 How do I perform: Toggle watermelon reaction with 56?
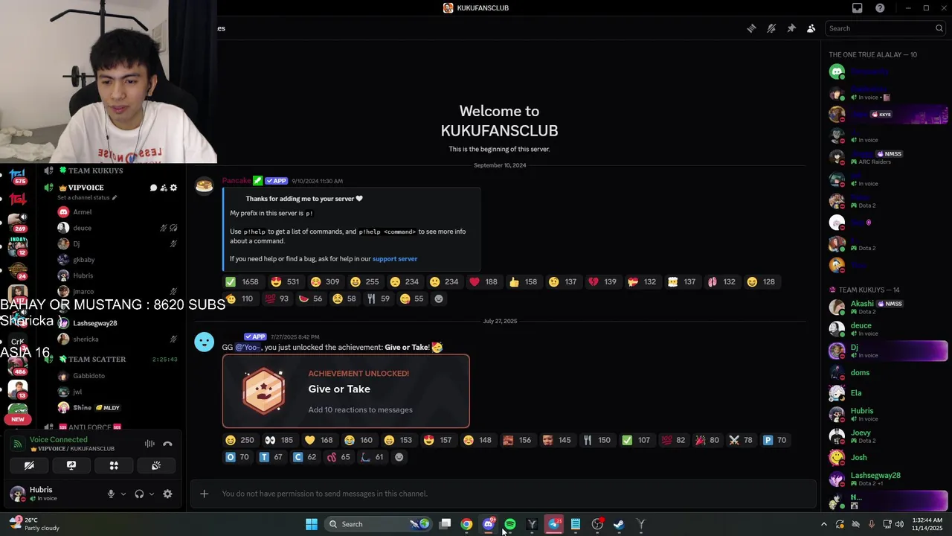click(x=310, y=299)
